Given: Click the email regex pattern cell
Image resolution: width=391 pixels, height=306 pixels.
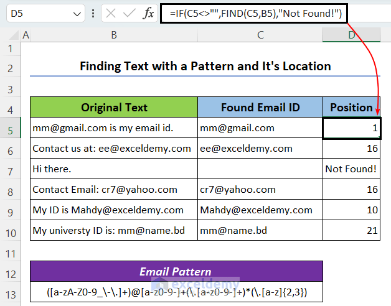Looking at the screenshot, I should 176,292.
